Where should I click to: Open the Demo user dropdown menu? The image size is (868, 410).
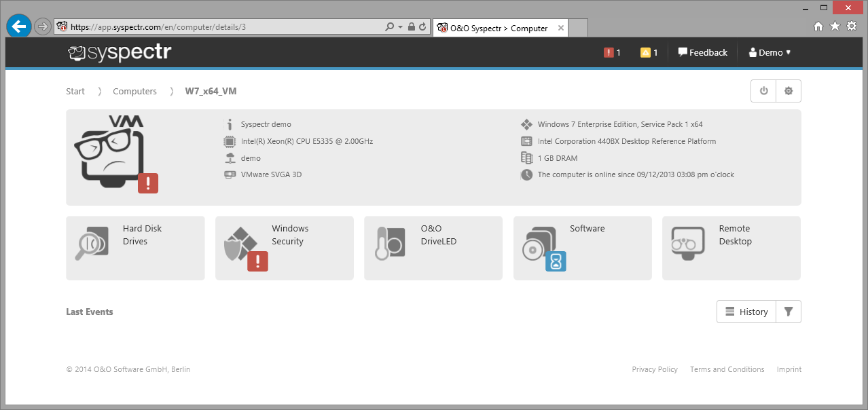(770, 52)
